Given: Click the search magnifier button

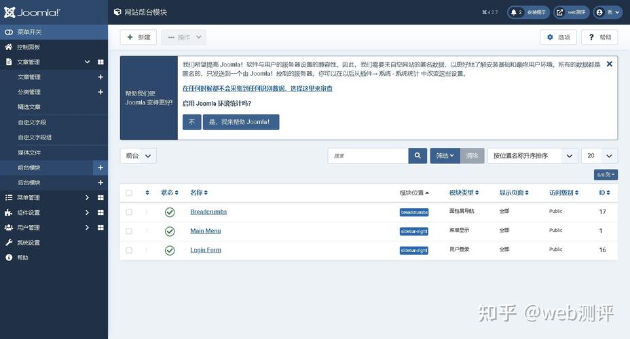Looking at the screenshot, I should coord(418,156).
